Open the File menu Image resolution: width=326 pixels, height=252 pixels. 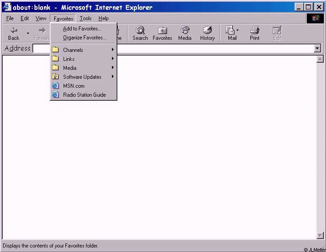tap(10, 18)
